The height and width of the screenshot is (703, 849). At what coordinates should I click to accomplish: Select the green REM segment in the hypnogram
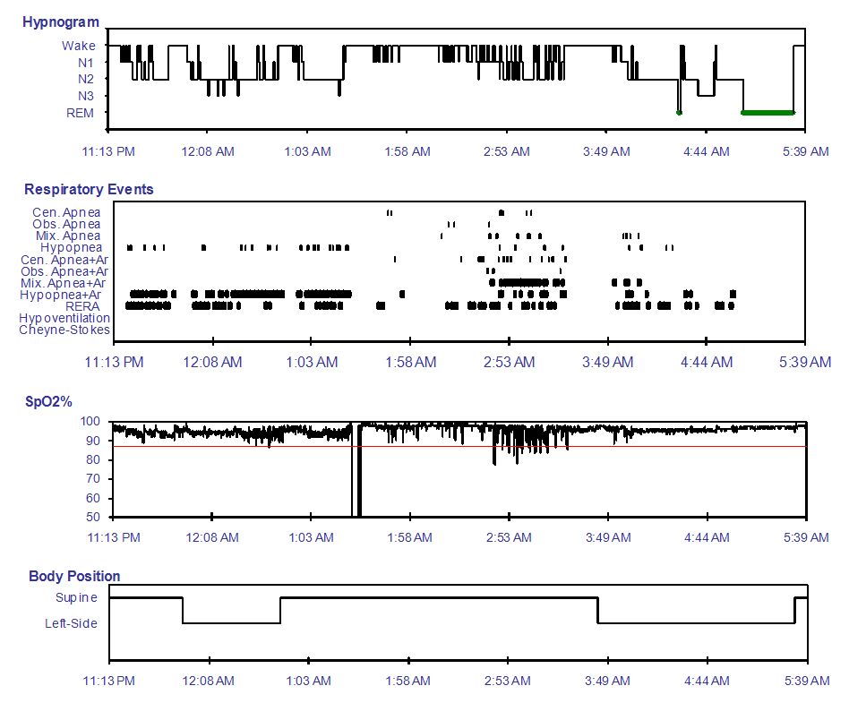point(768,113)
